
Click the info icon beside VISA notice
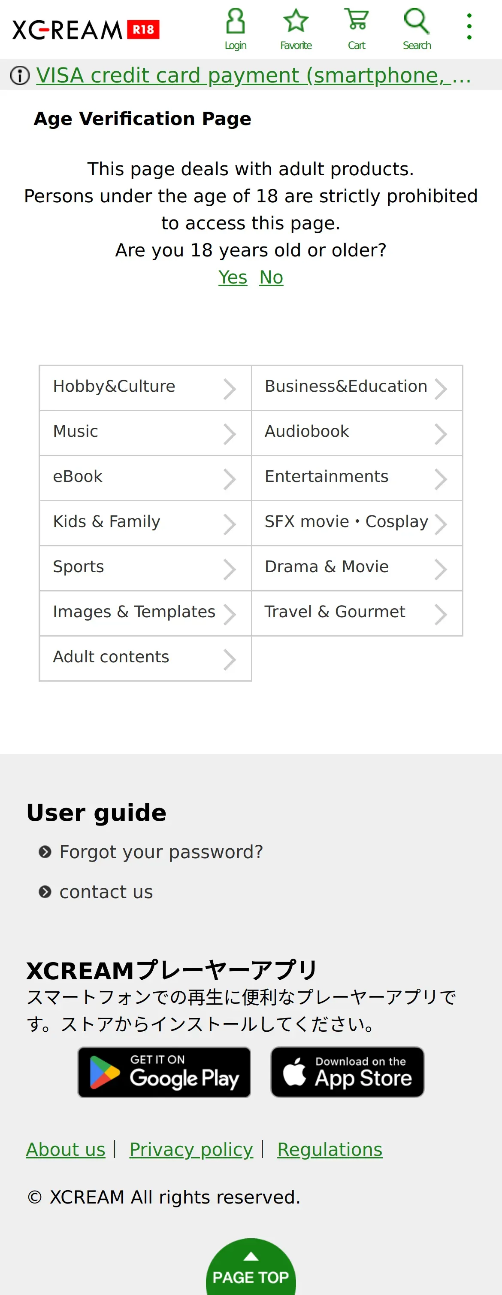click(x=20, y=76)
